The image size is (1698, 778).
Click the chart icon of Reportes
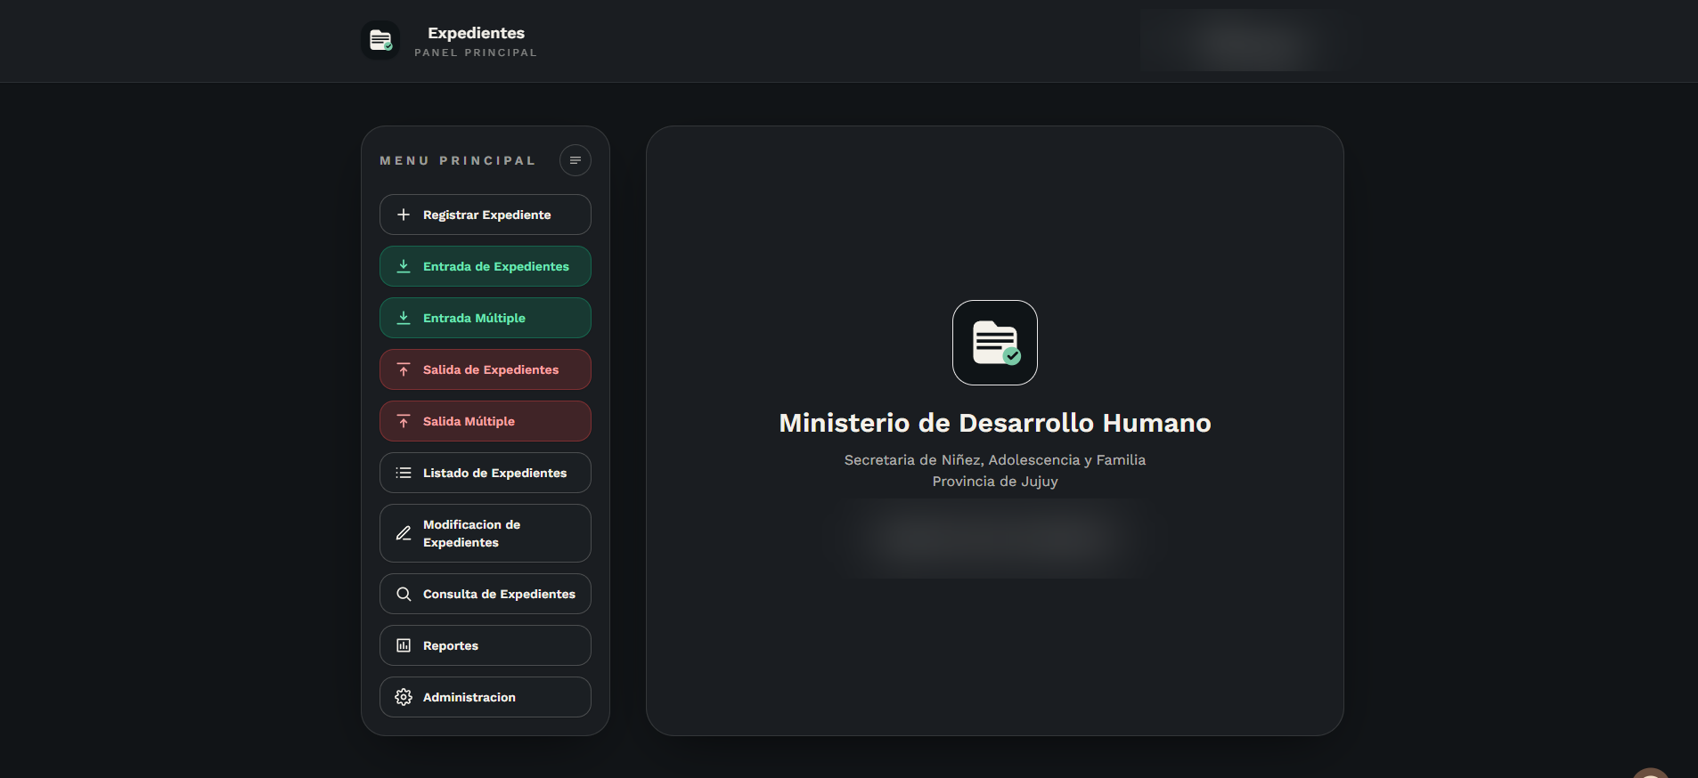coord(404,645)
